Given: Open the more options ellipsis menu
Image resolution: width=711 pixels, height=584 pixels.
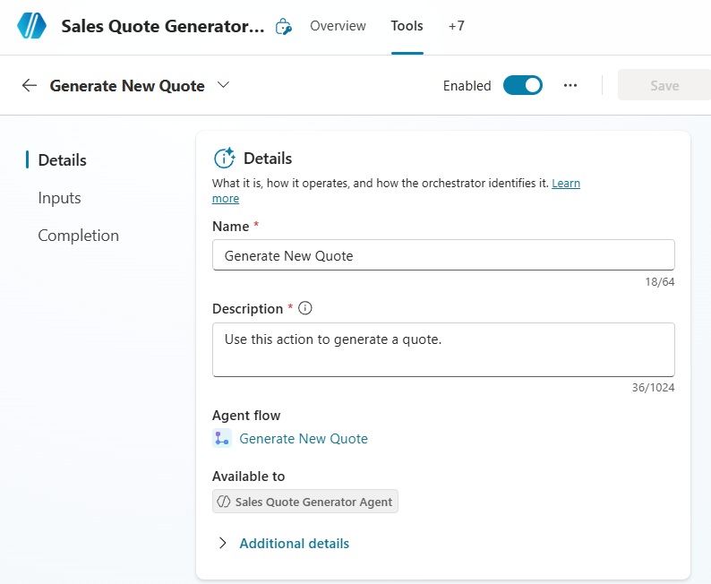Looking at the screenshot, I should [570, 86].
